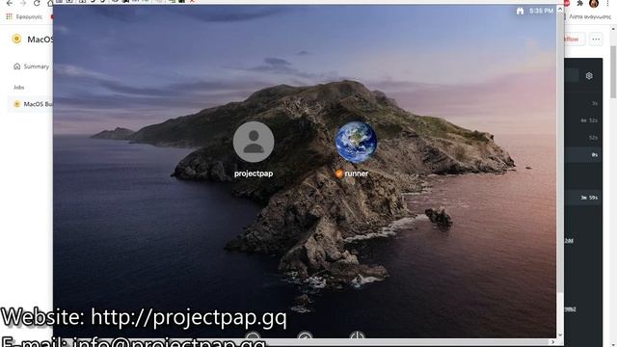Select the MacOS Build job in sidebar
The width and height of the screenshot is (617, 347).
tap(30, 104)
